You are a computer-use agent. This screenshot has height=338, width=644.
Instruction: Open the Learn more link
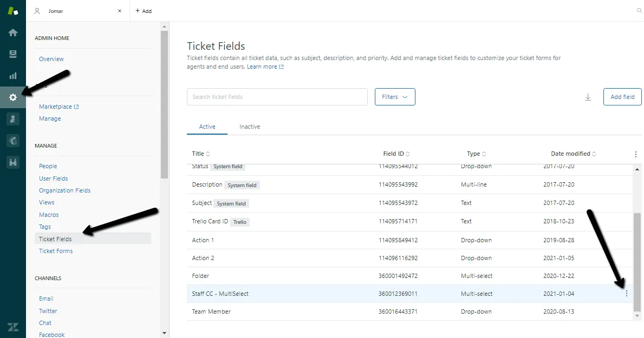click(x=262, y=67)
